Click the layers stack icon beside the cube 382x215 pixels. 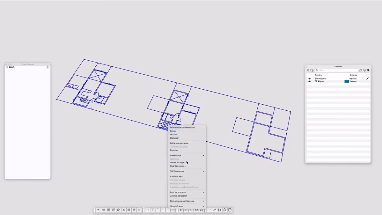201,210
